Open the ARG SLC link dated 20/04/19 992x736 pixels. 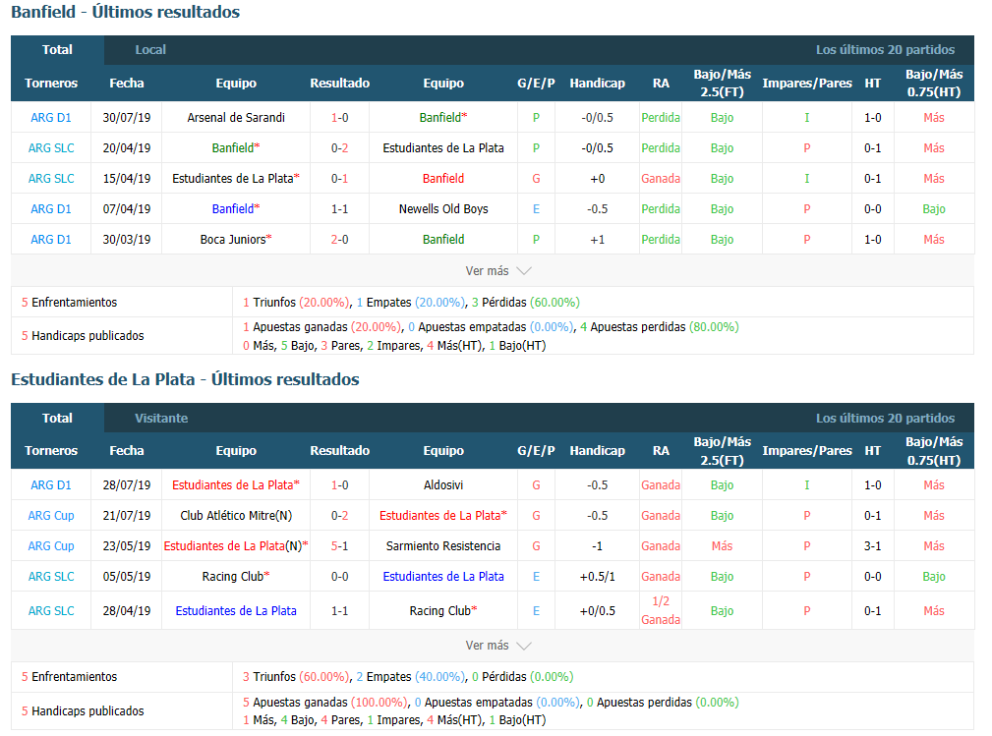coord(51,148)
